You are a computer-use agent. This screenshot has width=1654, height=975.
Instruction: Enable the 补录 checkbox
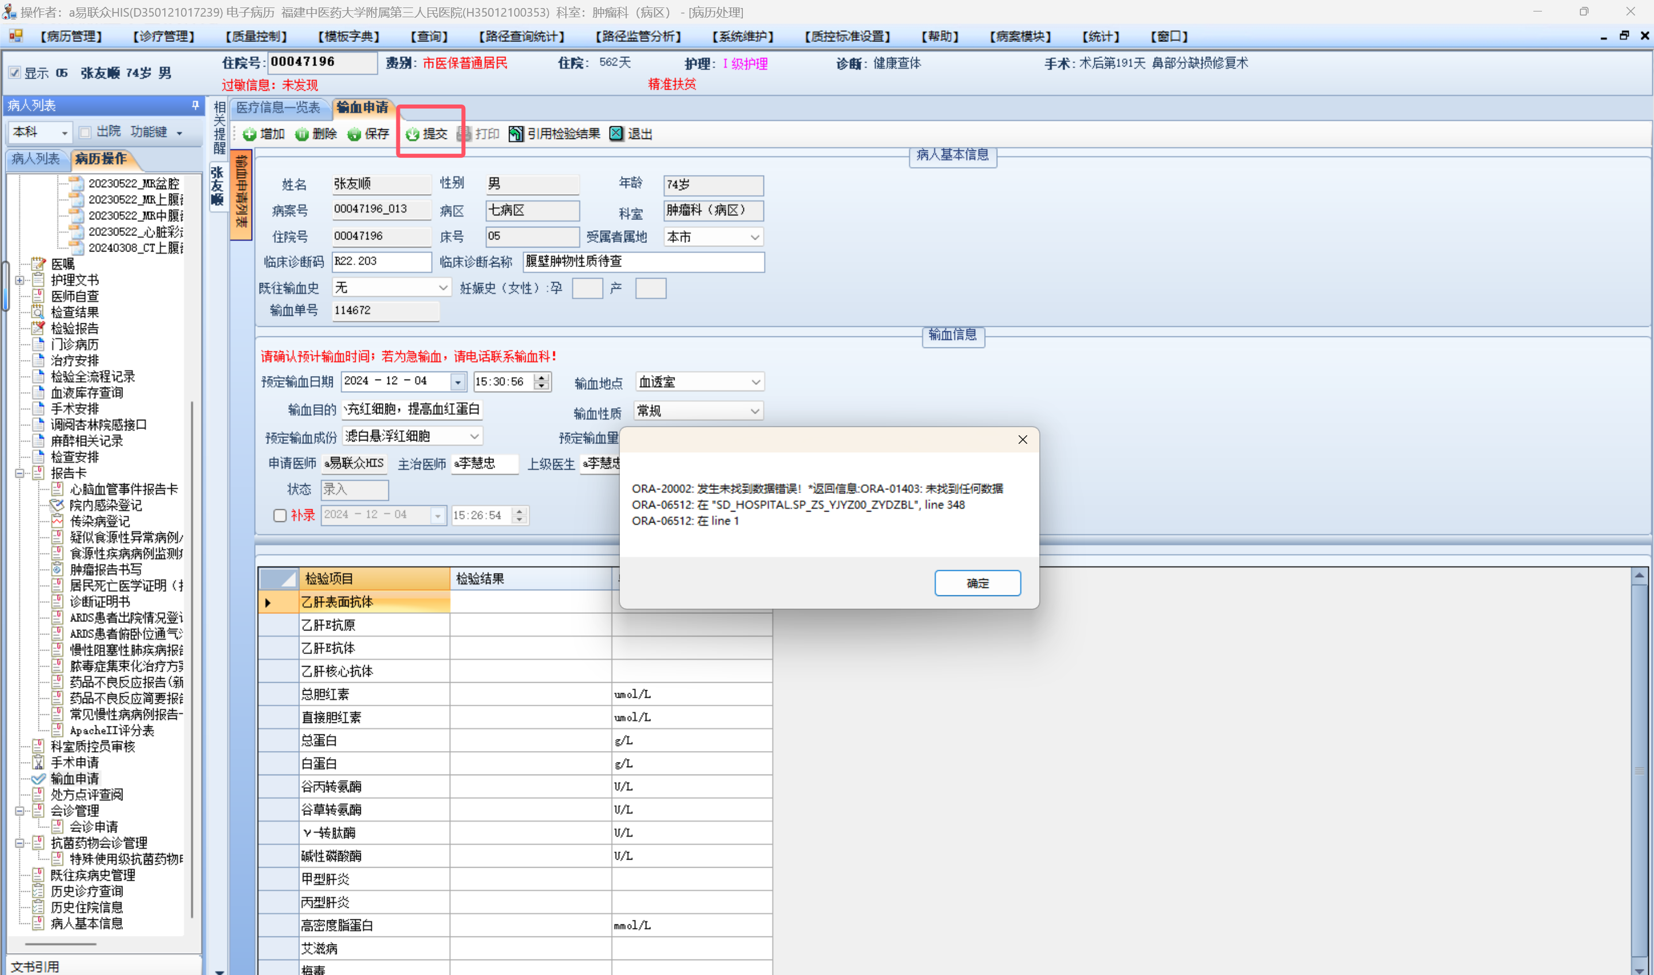pos(280,515)
